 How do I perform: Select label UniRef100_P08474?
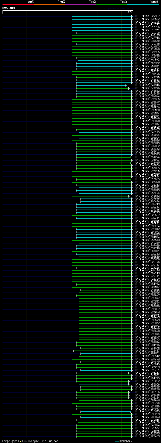pyautogui.click(x=147, y=202)
